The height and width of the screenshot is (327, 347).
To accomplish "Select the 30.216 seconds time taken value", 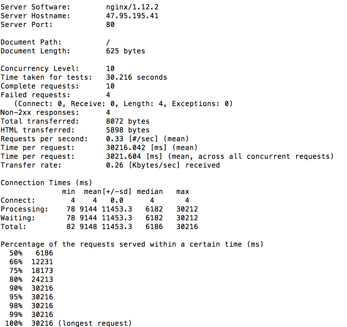I will click(x=136, y=78).
